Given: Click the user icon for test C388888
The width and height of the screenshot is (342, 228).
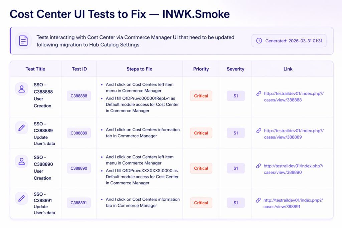Looking at the screenshot, I should point(22,89).
